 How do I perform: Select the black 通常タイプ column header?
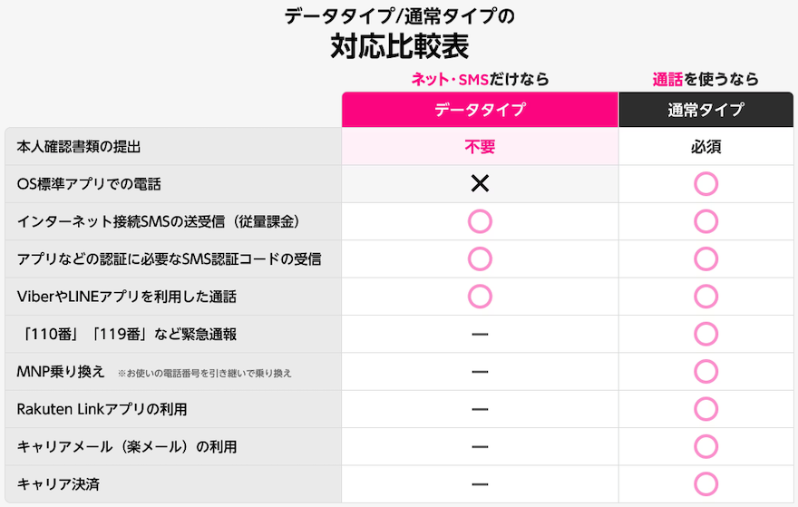pyautogui.click(x=706, y=110)
